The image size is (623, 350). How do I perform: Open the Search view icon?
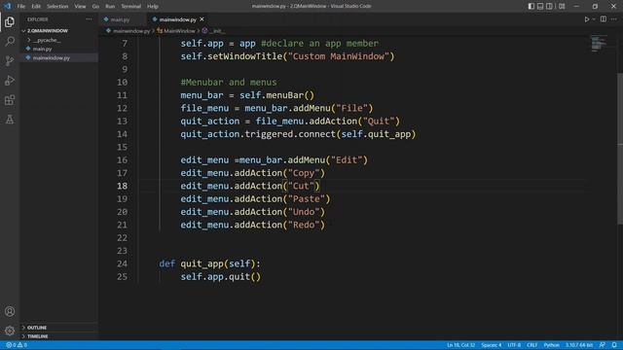point(10,41)
